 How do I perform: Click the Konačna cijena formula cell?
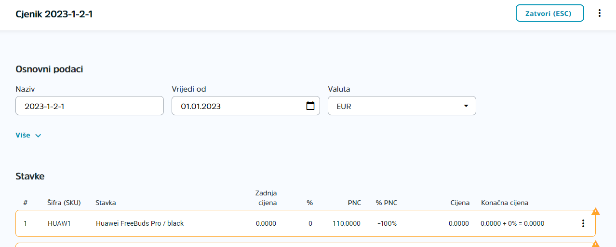coord(512,223)
